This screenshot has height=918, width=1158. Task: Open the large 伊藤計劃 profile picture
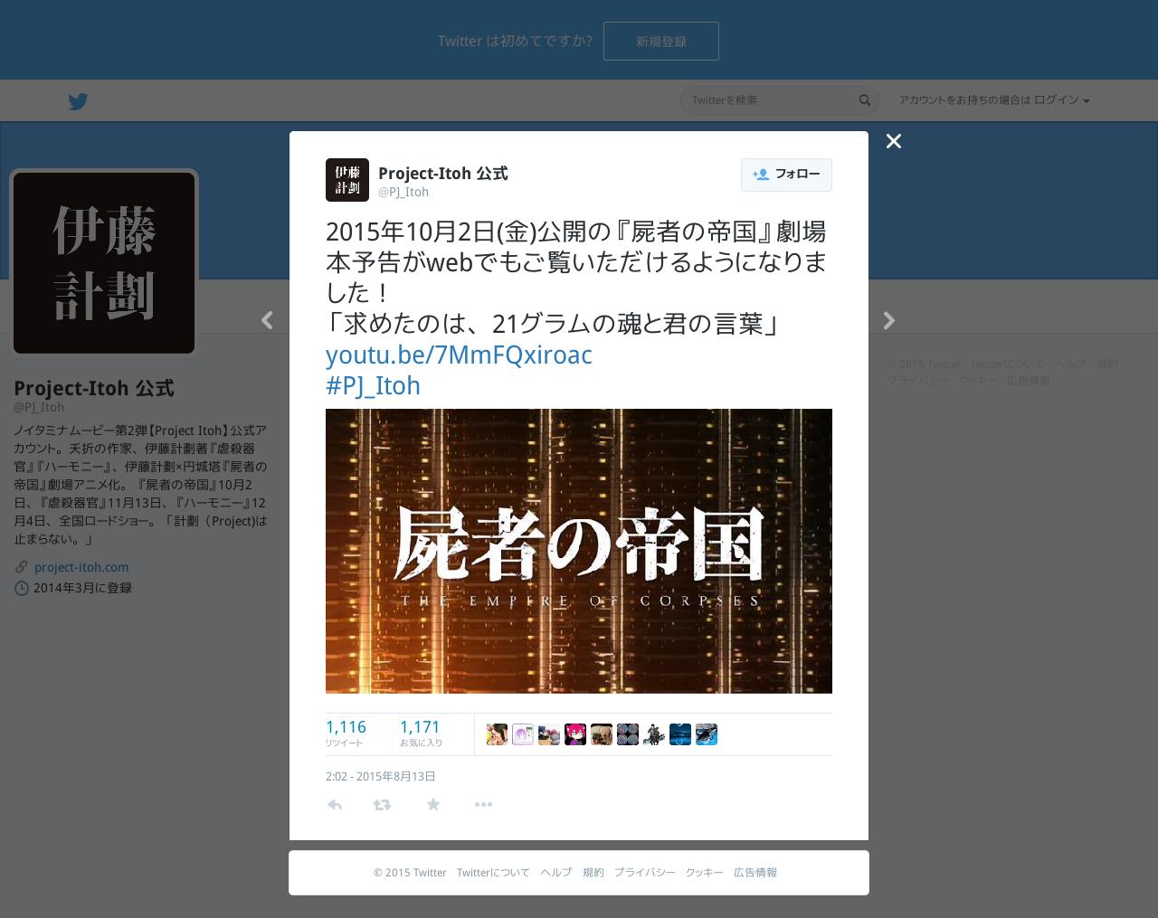click(x=104, y=263)
